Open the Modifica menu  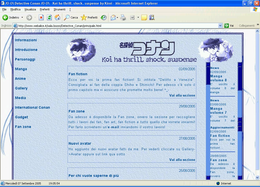coord(15,9)
